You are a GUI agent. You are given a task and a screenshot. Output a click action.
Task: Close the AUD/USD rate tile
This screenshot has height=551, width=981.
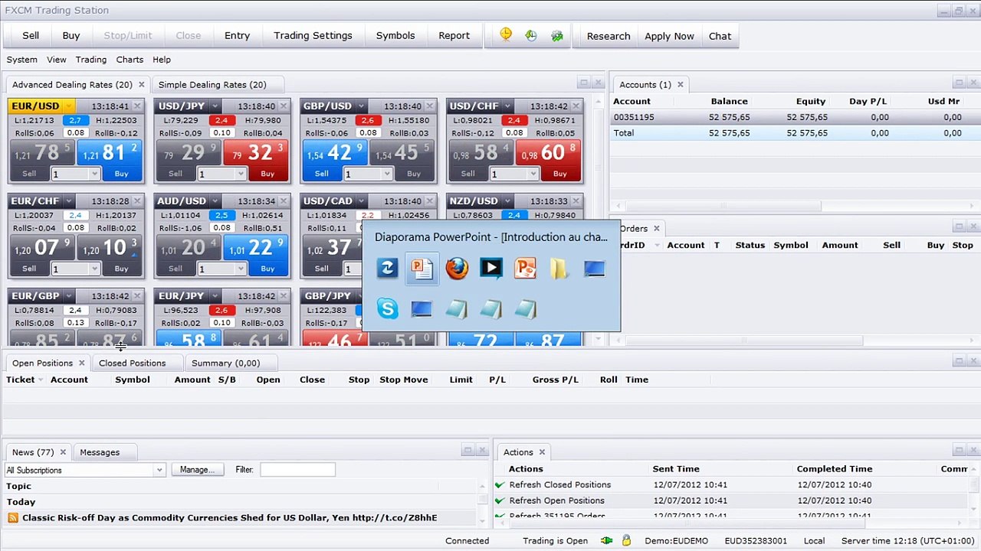(x=283, y=201)
